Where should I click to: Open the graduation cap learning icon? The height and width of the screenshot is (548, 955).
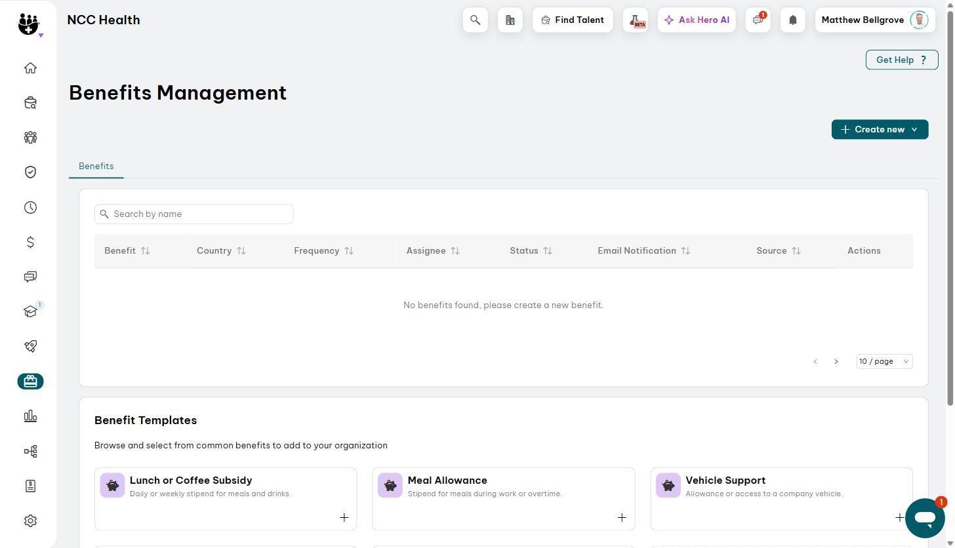pos(30,312)
